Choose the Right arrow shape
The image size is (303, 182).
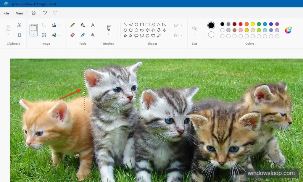(142, 30)
